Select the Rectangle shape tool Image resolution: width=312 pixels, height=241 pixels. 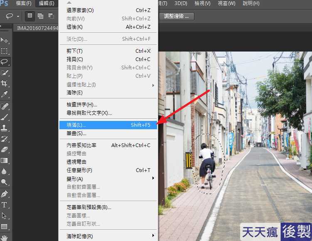coord(5,226)
